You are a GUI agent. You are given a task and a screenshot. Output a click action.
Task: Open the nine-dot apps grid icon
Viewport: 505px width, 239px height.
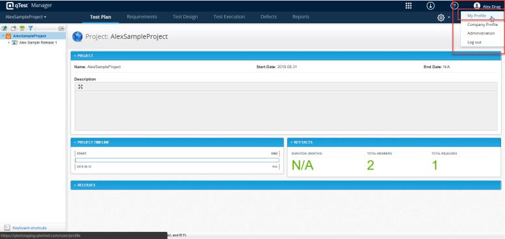(x=408, y=6)
